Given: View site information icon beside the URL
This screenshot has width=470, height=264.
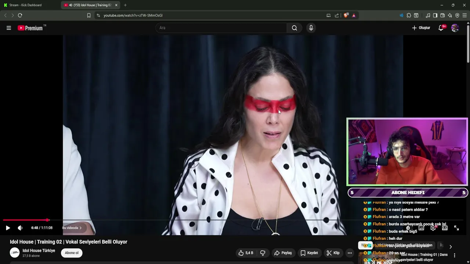Looking at the screenshot, I should pos(98,15).
